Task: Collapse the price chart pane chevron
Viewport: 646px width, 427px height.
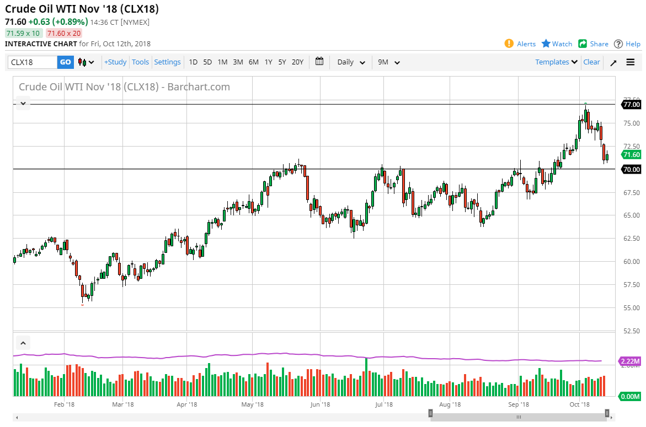Action: pyautogui.click(x=23, y=103)
